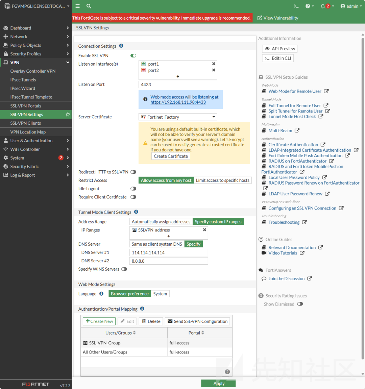Remove SSLVPN_address from IP ranges
The width and height of the screenshot is (365, 389).
click(x=204, y=230)
